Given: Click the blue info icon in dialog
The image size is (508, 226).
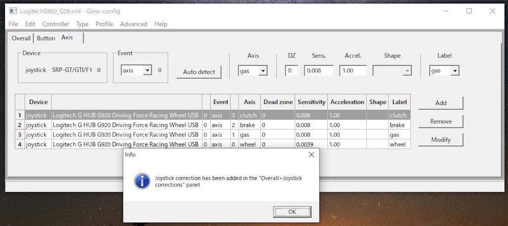Looking at the screenshot, I should point(142,181).
